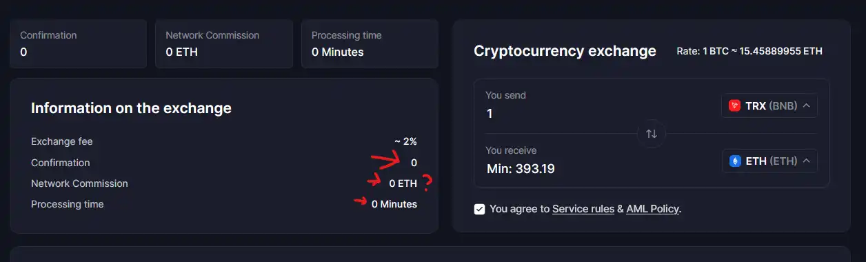
Task: Open the AML Policy link
Action: pyautogui.click(x=653, y=209)
